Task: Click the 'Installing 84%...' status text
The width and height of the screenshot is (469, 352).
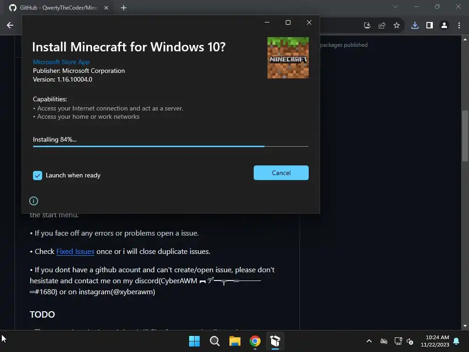Action: pos(55,139)
